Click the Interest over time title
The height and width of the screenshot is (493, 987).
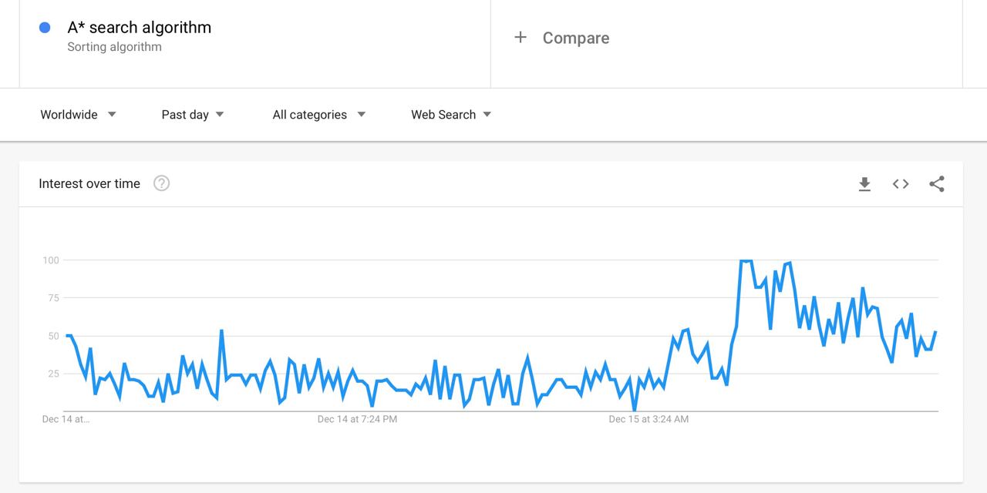coord(89,183)
